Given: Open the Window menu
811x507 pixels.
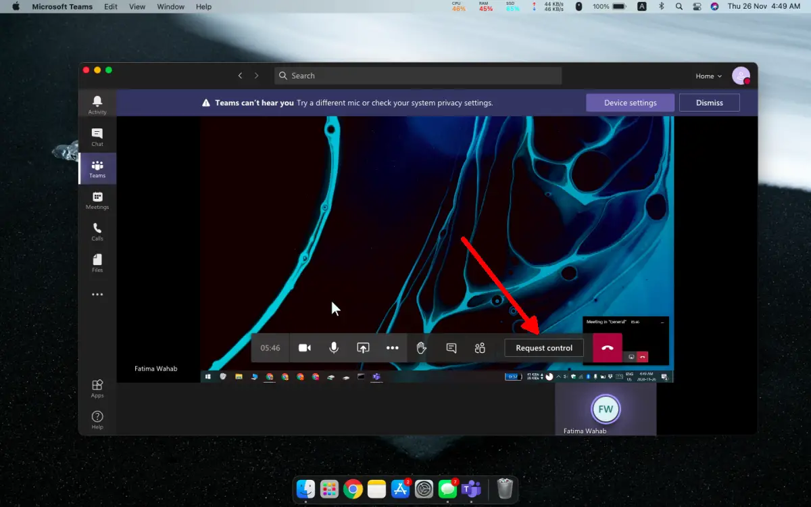Looking at the screenshot, I should [x=170, y=7].
